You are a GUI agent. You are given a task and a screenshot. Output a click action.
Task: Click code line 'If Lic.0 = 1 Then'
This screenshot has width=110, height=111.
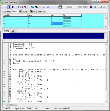pyautogui.click(x=30, y=76)
